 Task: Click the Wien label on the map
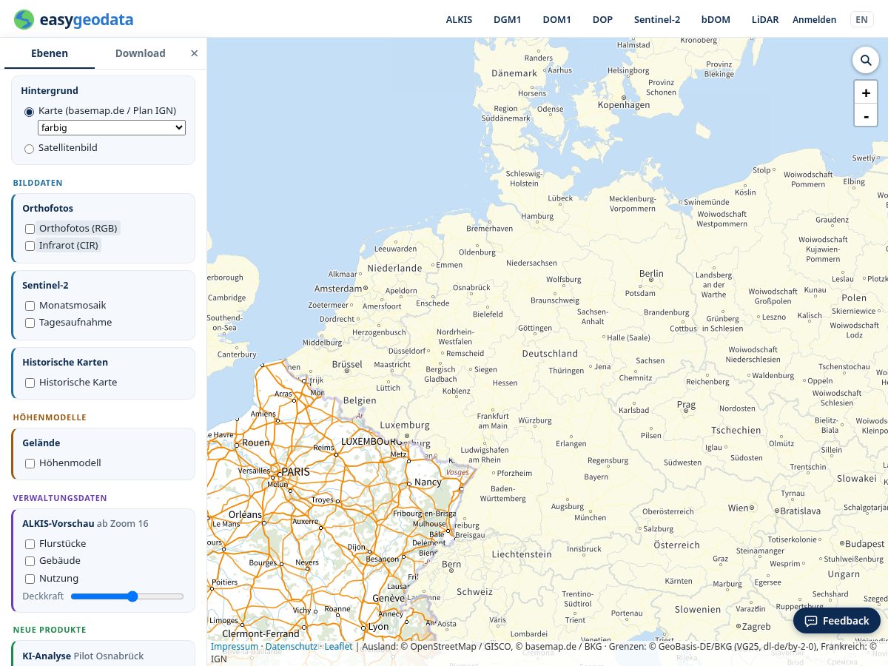click(x=738, y=508)
